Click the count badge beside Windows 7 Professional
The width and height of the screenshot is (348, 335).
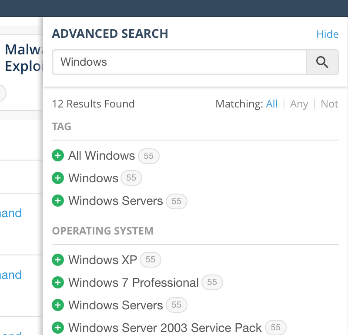212,282
